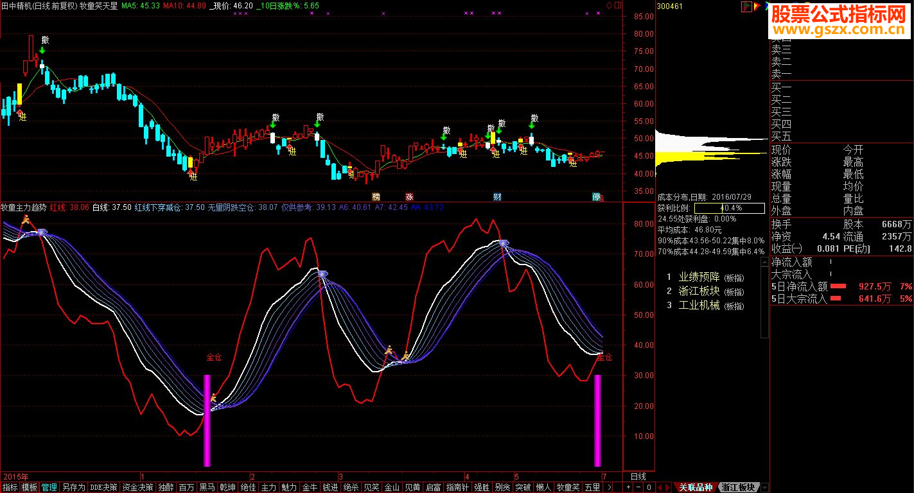Select the 管理 tab
914x493 pixels.
click(x=49, y=488)
